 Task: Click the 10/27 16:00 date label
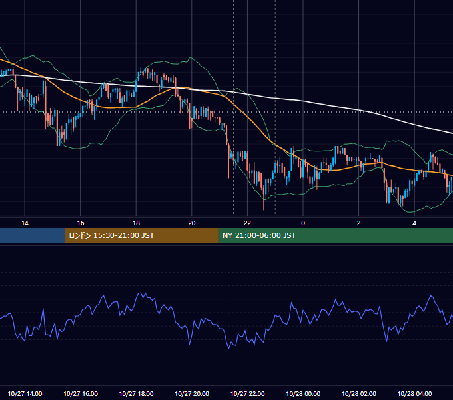coord(81,393)
